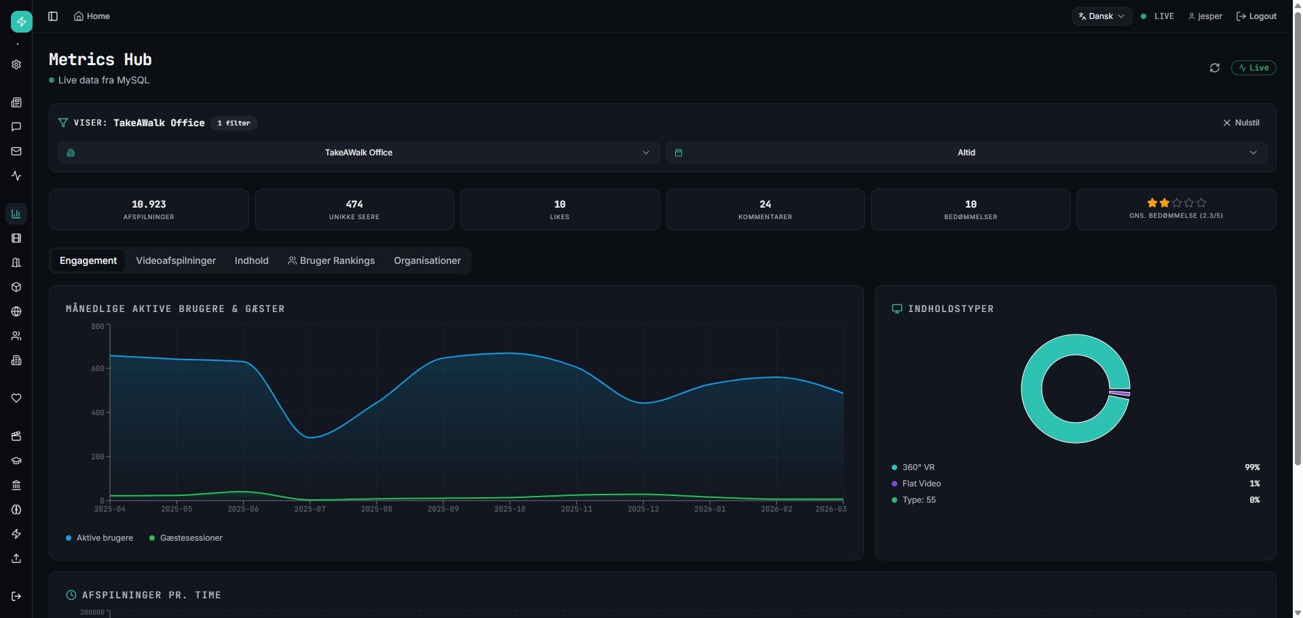This screenshot has width=1303, height=618.
Task: Switch to the Indhold tab
Action: [x=252, y=260]
